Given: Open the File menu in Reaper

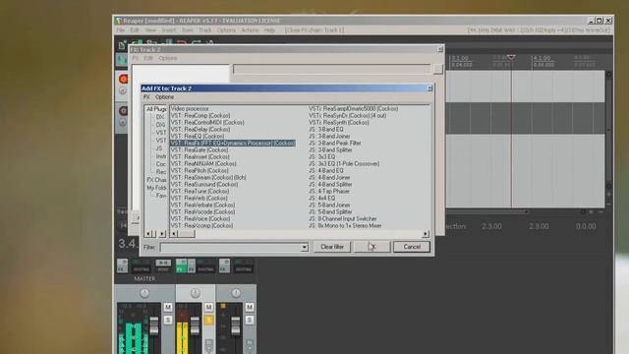Looking at the screenshot, I should click(x=120, y=30).
